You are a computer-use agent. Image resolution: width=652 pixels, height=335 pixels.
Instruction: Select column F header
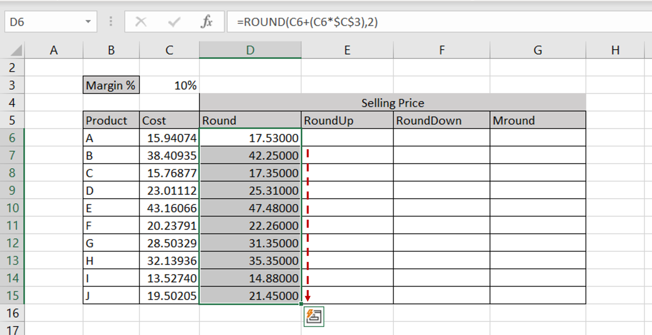tap(442, 50)
